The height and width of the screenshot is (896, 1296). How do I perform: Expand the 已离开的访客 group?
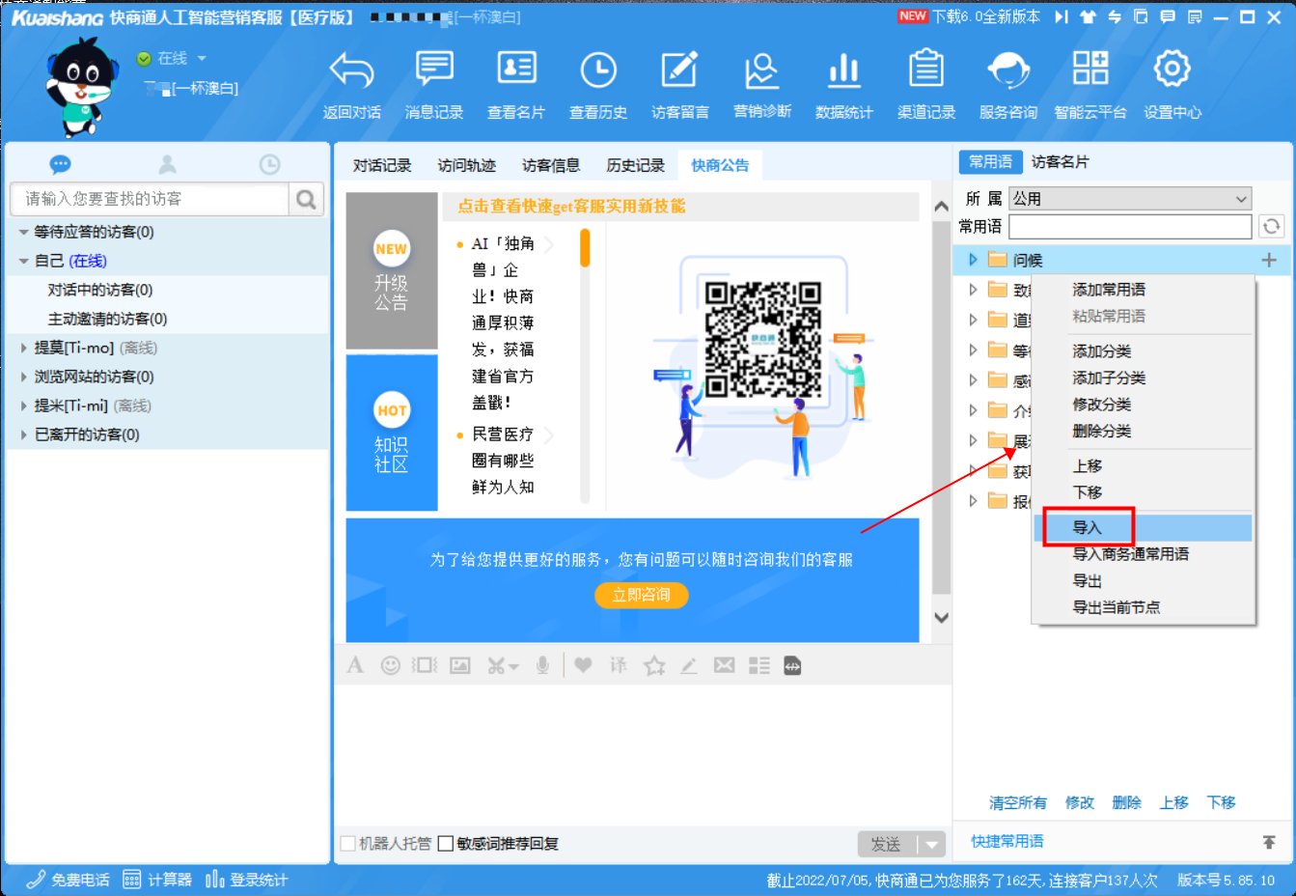pyautogui.click(x=23, y=434)
